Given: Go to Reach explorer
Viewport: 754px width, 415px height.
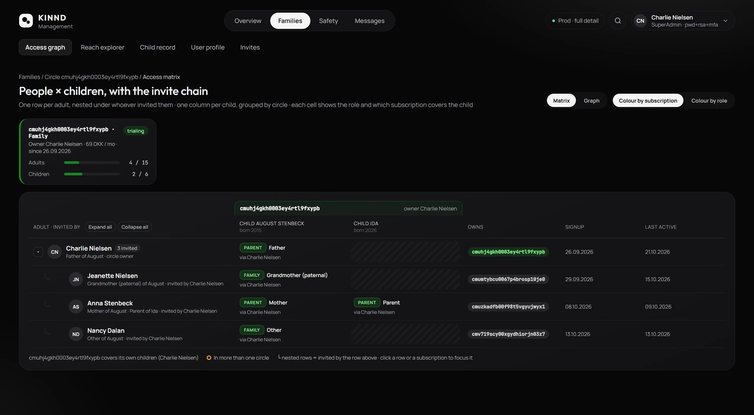Looking at the screenshot, I should [102, 47].
